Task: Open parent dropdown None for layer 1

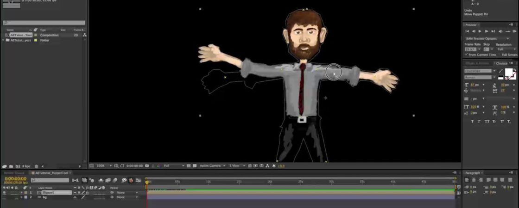Action: pos(127,192)
